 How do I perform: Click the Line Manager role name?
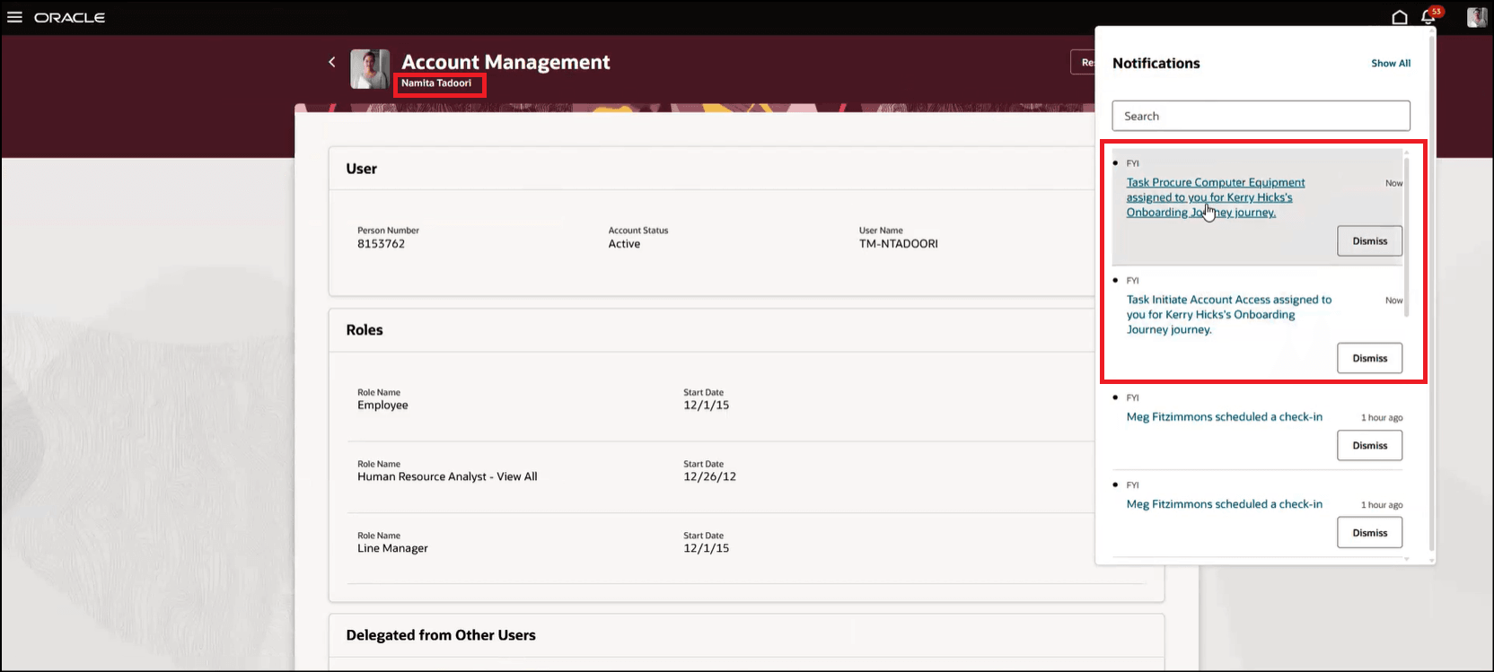(x=392, y=548)
